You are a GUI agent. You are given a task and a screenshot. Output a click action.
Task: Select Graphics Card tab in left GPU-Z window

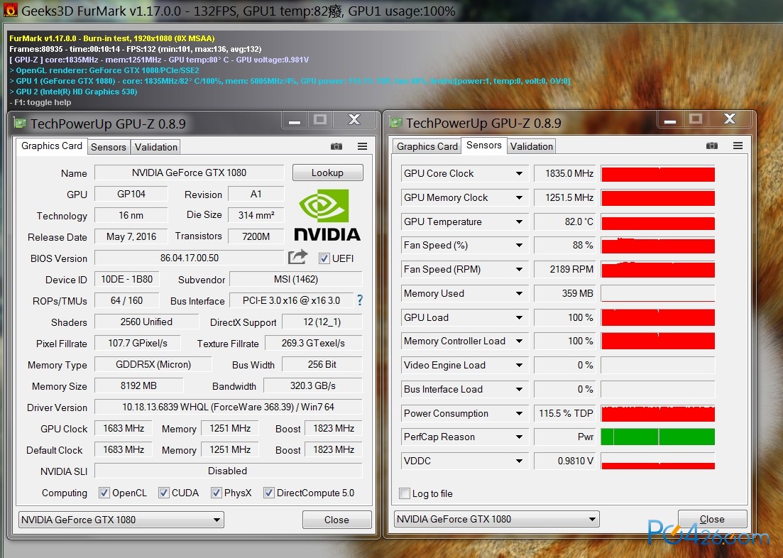[x=51, y=146]
